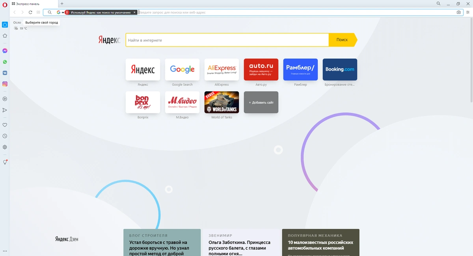Dismiss the Yandex default search tooltip
The width and height of the screenshot is (473, 256).
(x=134, y=12)
